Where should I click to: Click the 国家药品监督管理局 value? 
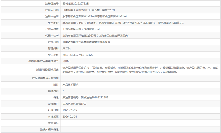click(74, 104)
